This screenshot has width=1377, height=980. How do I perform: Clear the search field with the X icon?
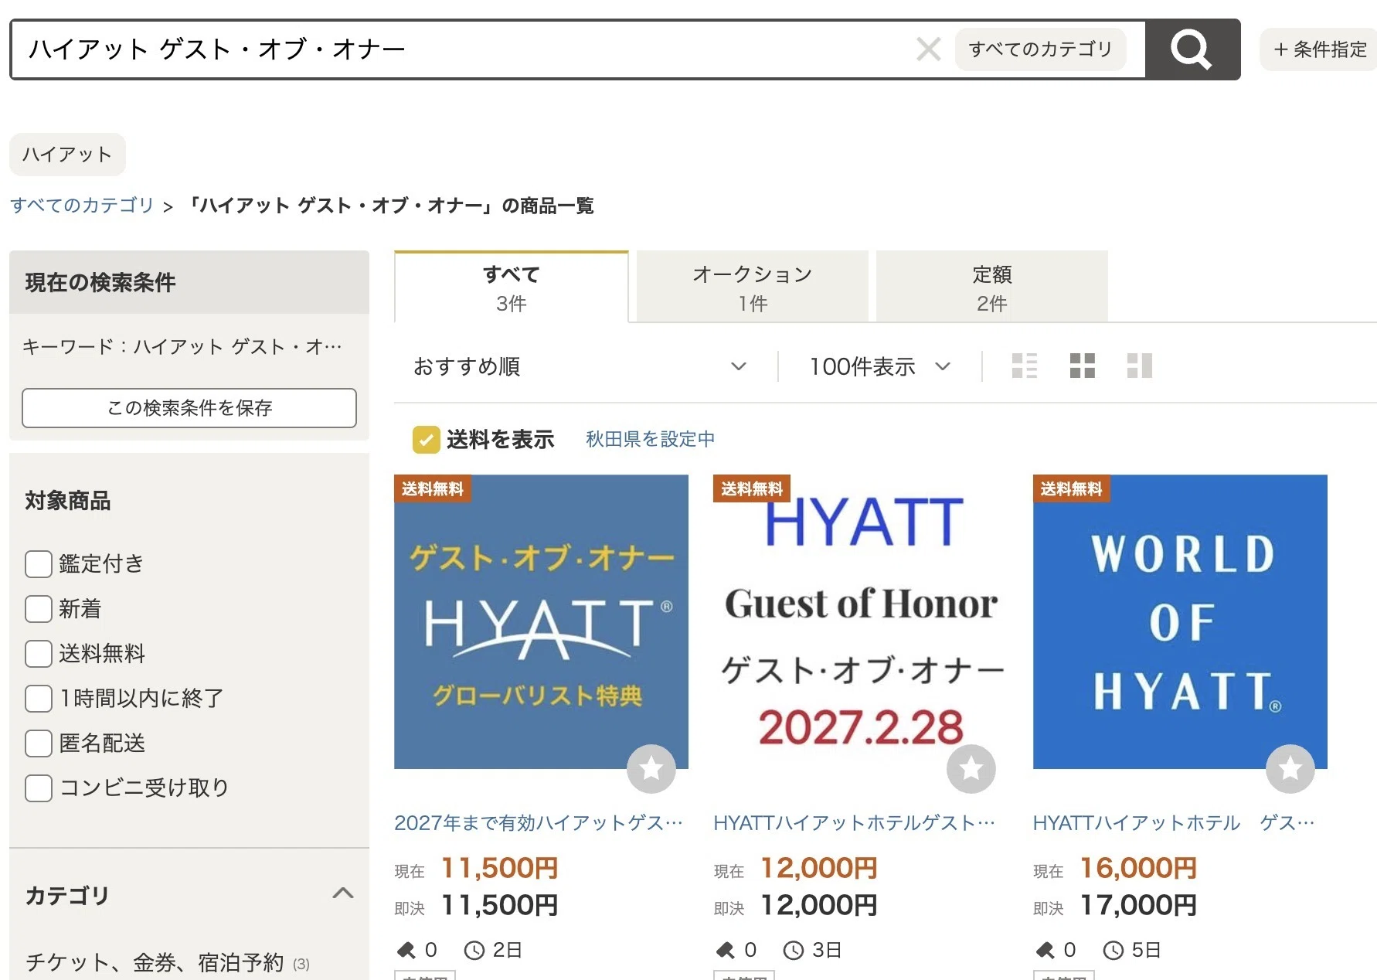928,49
